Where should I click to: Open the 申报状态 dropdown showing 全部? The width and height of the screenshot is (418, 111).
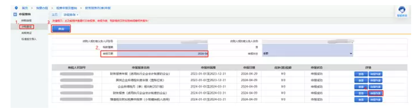(308, 54)
